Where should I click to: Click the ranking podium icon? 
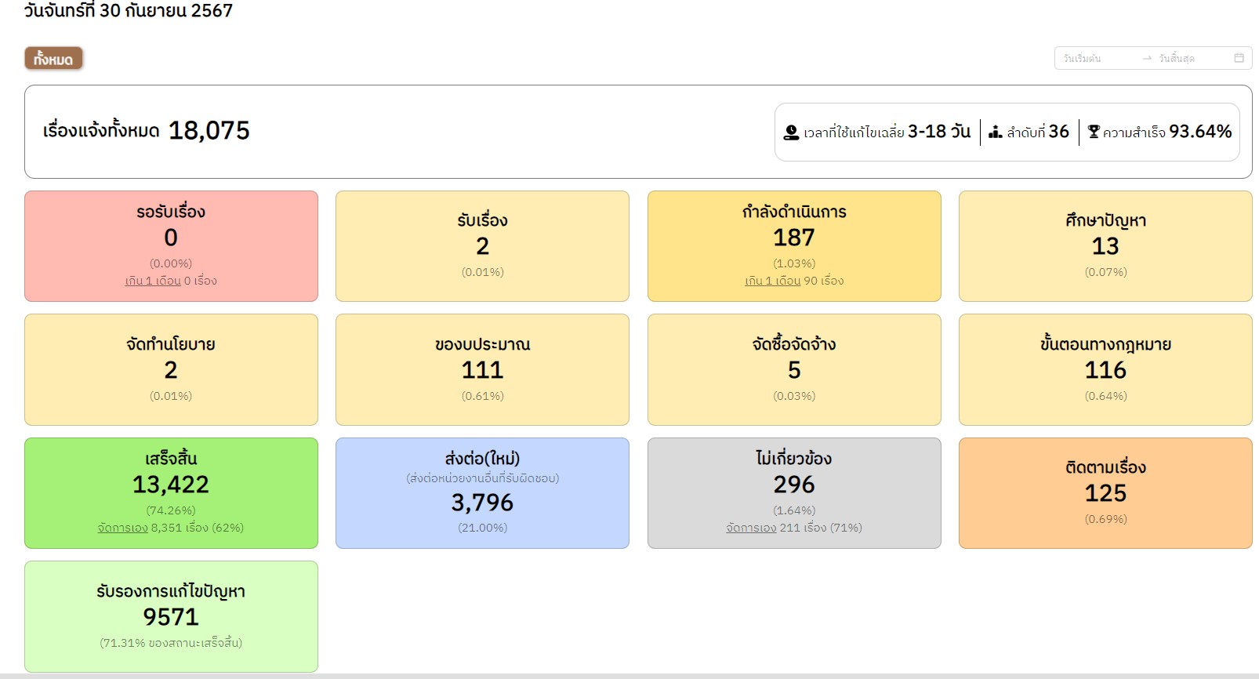point(995,132)
